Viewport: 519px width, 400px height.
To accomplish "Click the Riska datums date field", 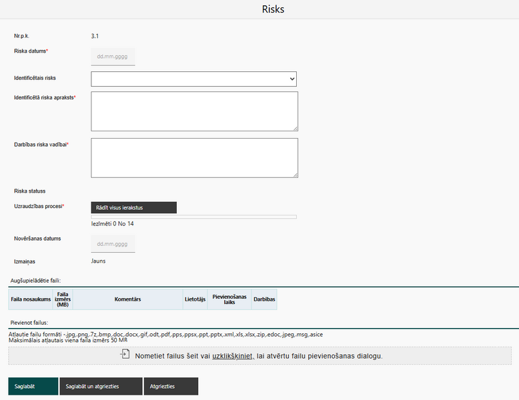I will [x=113, y=56].
